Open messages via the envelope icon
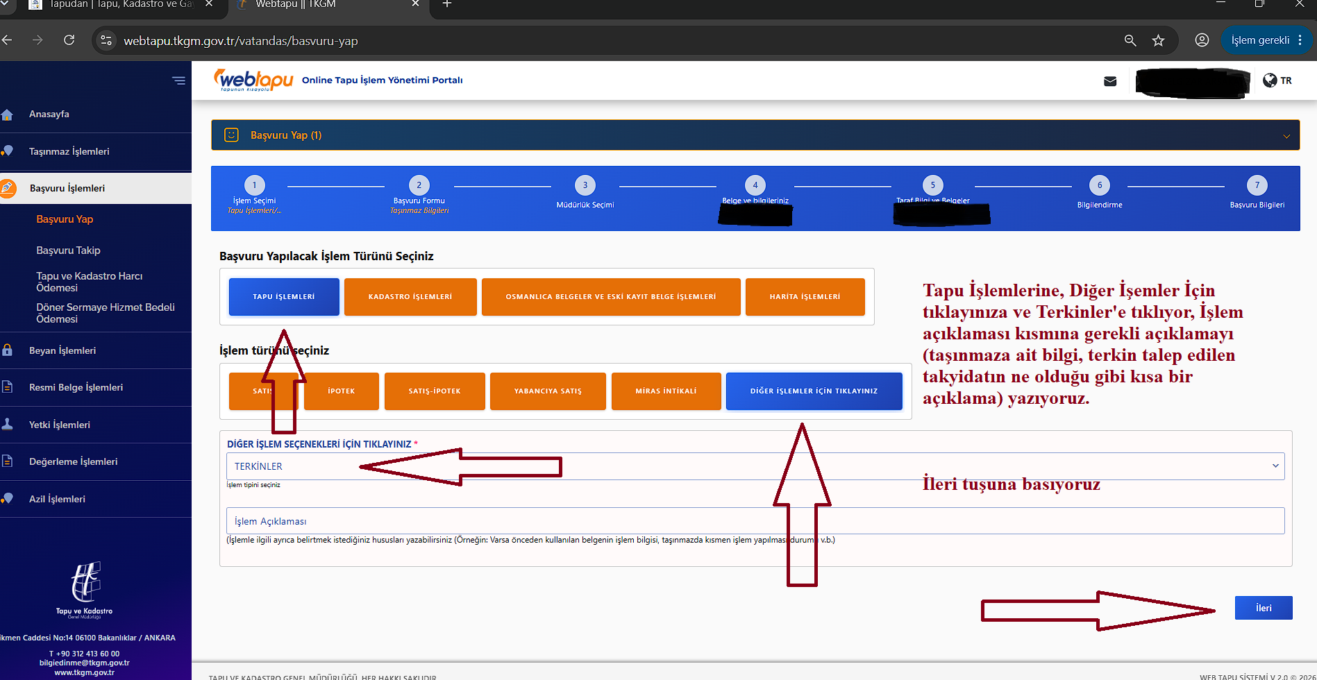The height and width of the screenshot is (680, 1317). (x=1110, y=81)
